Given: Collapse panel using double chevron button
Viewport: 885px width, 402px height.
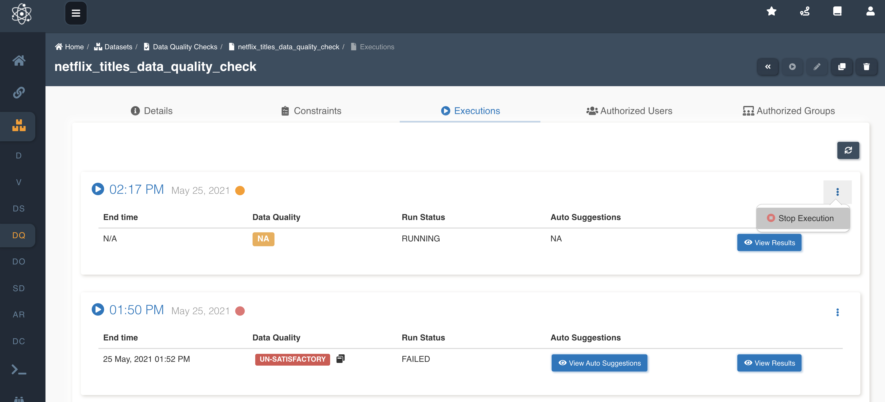Looking at the screenshot, I should coord(768,67).
